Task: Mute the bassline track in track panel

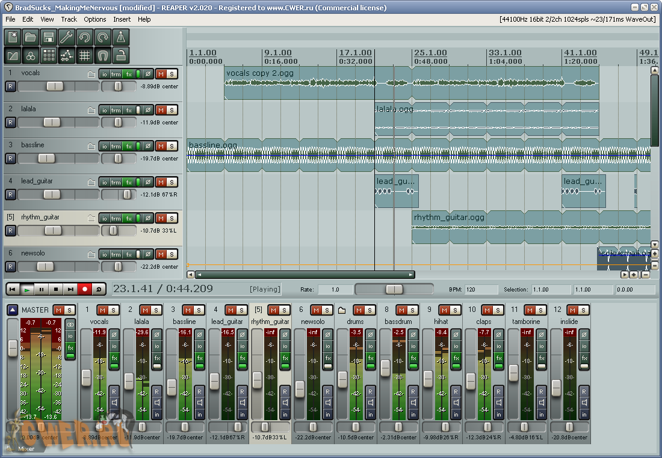Action: [161, 146]
